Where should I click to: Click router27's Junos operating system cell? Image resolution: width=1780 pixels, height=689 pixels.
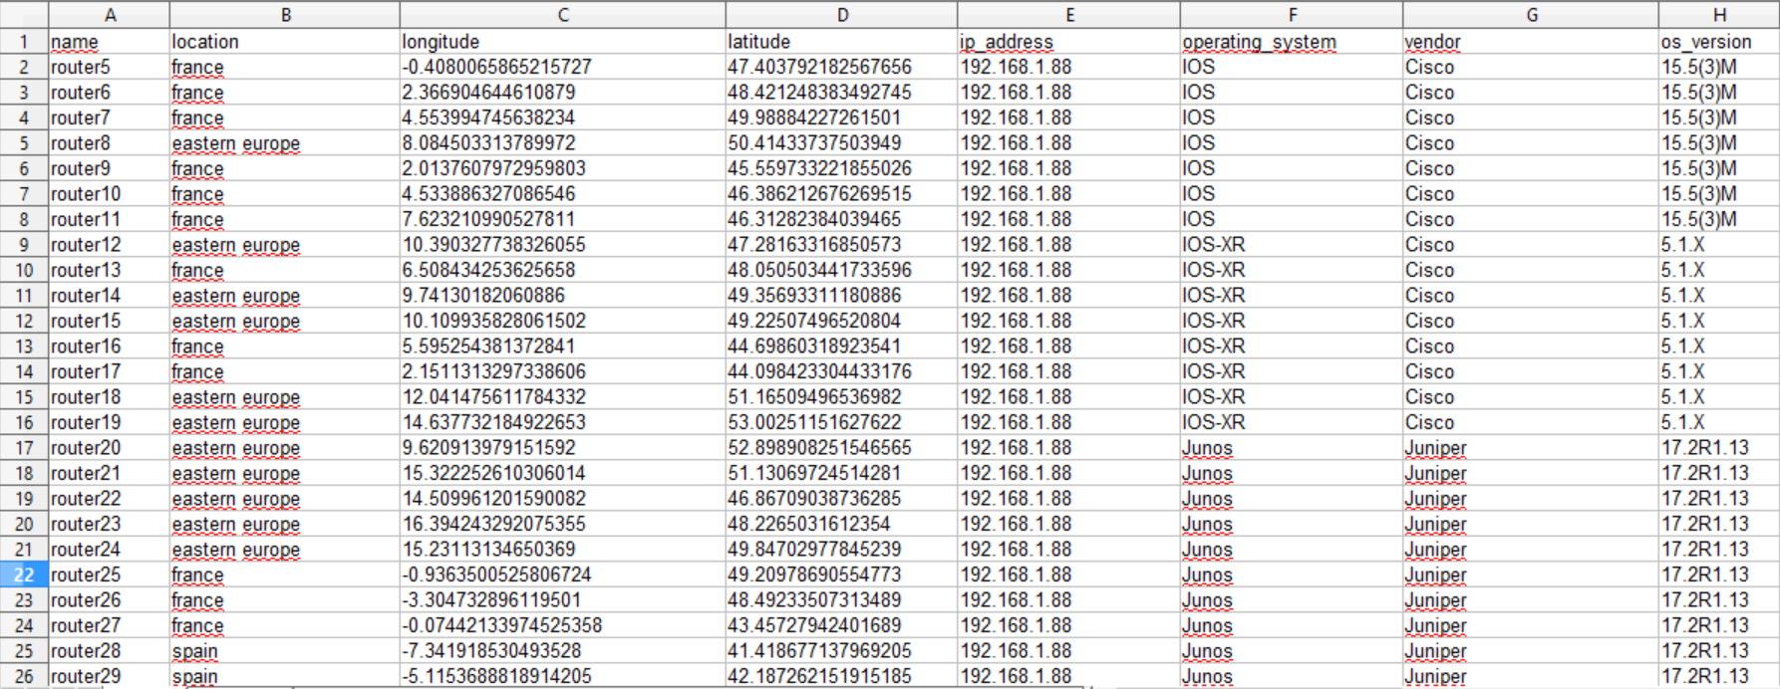1292,625
